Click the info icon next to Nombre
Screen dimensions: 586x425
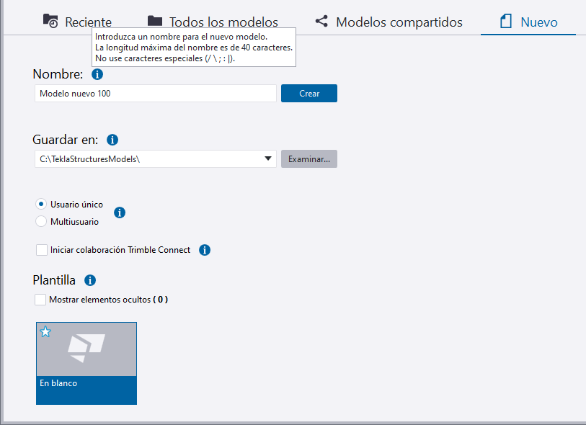[97, 74]
